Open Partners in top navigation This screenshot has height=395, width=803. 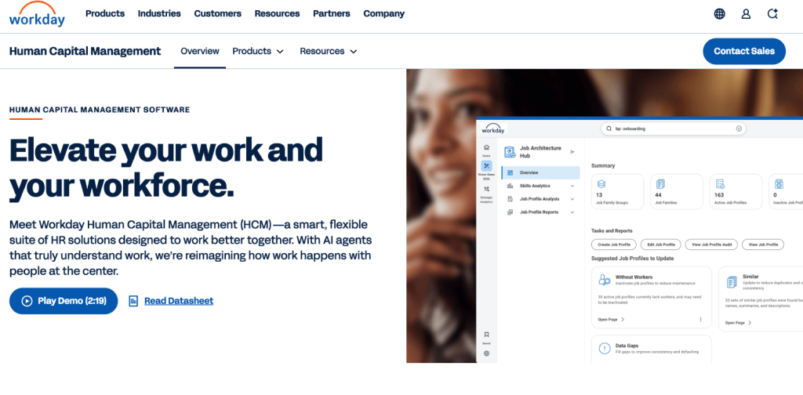(332, 14)
